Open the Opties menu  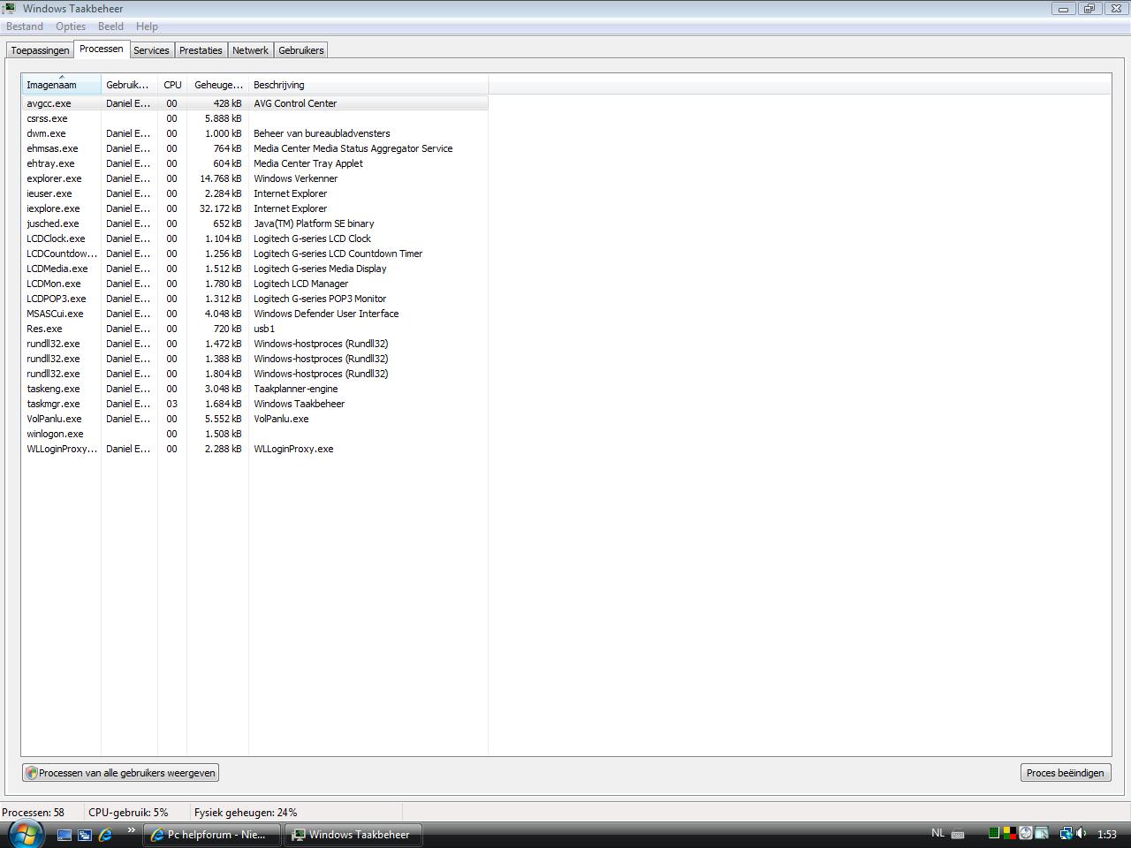pos(71,26)
